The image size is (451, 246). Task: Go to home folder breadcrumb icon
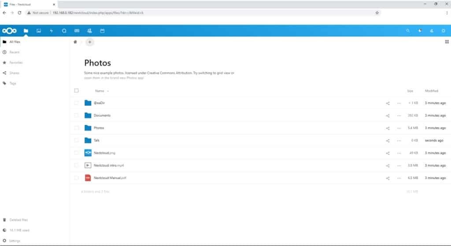click(x=75, y=42)
